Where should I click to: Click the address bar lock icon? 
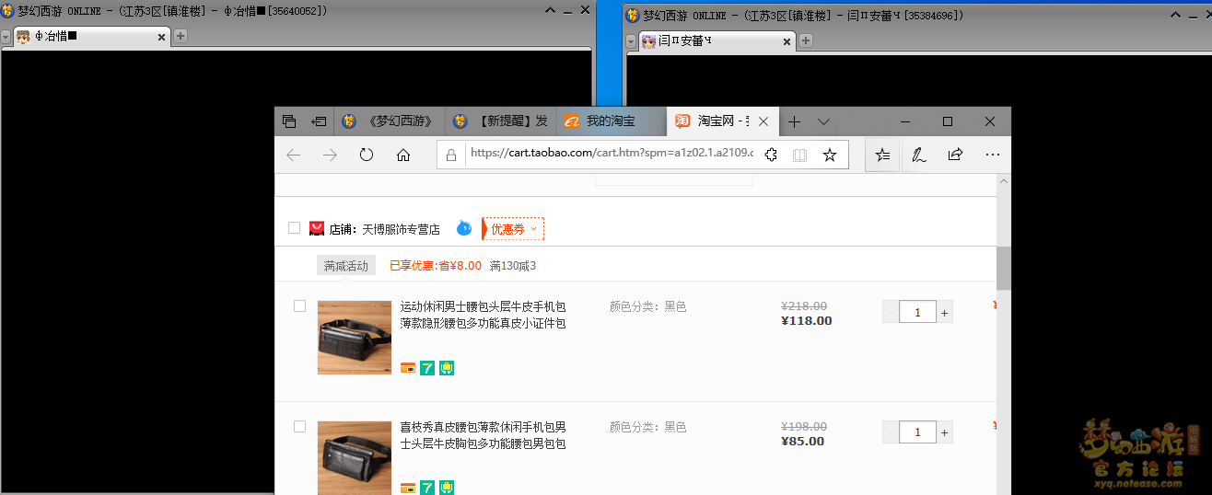451,155
